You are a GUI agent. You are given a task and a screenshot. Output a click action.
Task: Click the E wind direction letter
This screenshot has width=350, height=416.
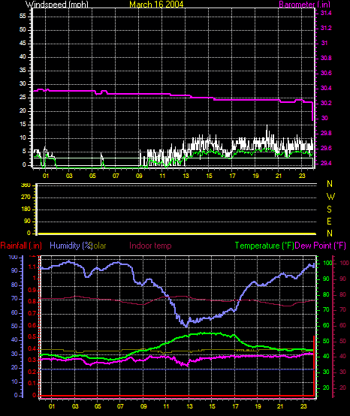coord(329,222)
